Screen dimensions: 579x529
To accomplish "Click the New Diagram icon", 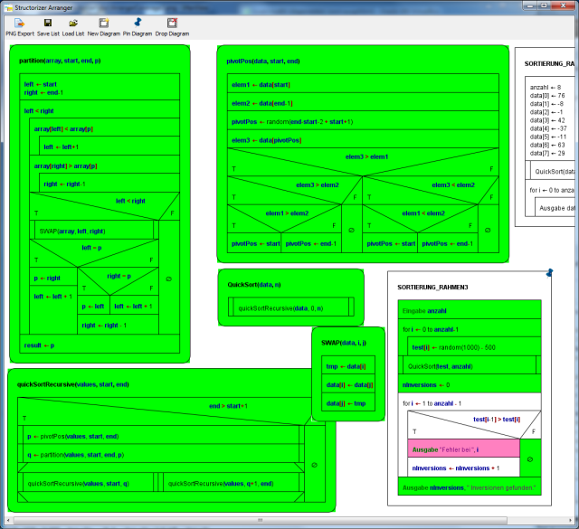I will (104, 23).
